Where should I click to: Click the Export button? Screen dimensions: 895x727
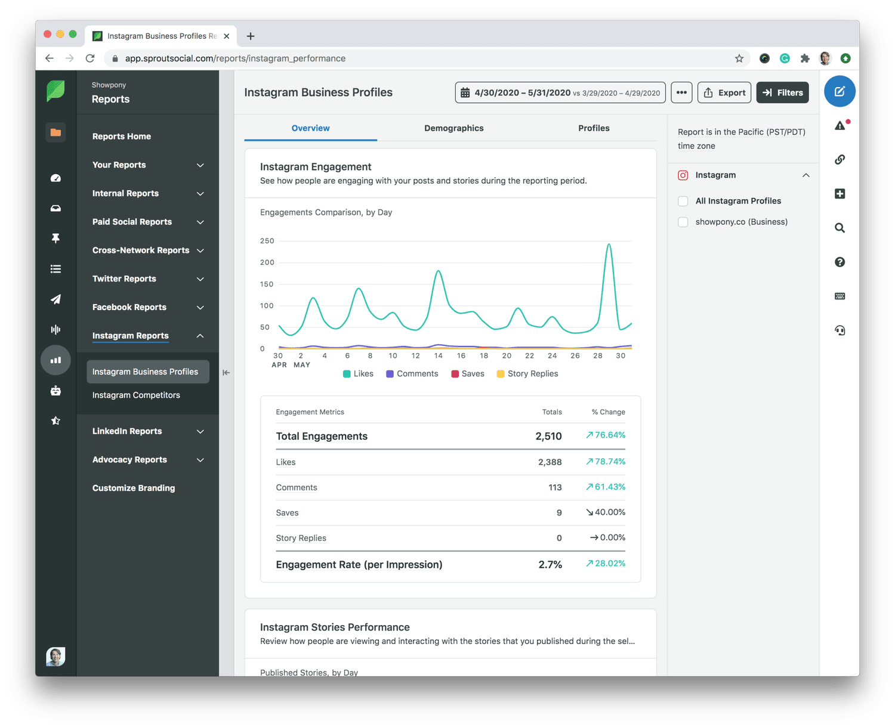pos(724,92)
